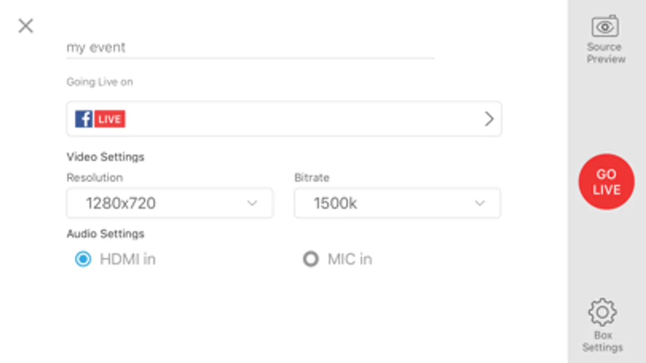Click the 'MIC in' label text
The image size is (646, 363).
pyautogui.click(x=350, y=259)
